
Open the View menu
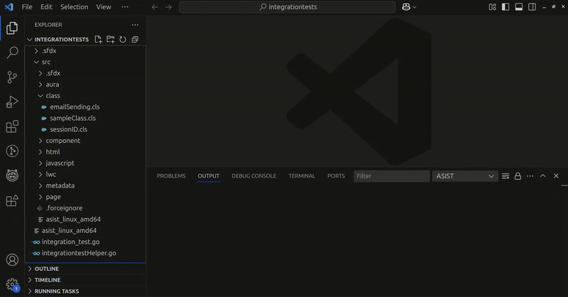point(104,7)
